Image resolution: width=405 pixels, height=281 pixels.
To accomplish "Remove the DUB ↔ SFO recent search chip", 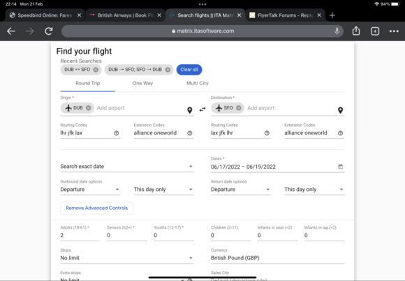I will click(x=96, y=70).
